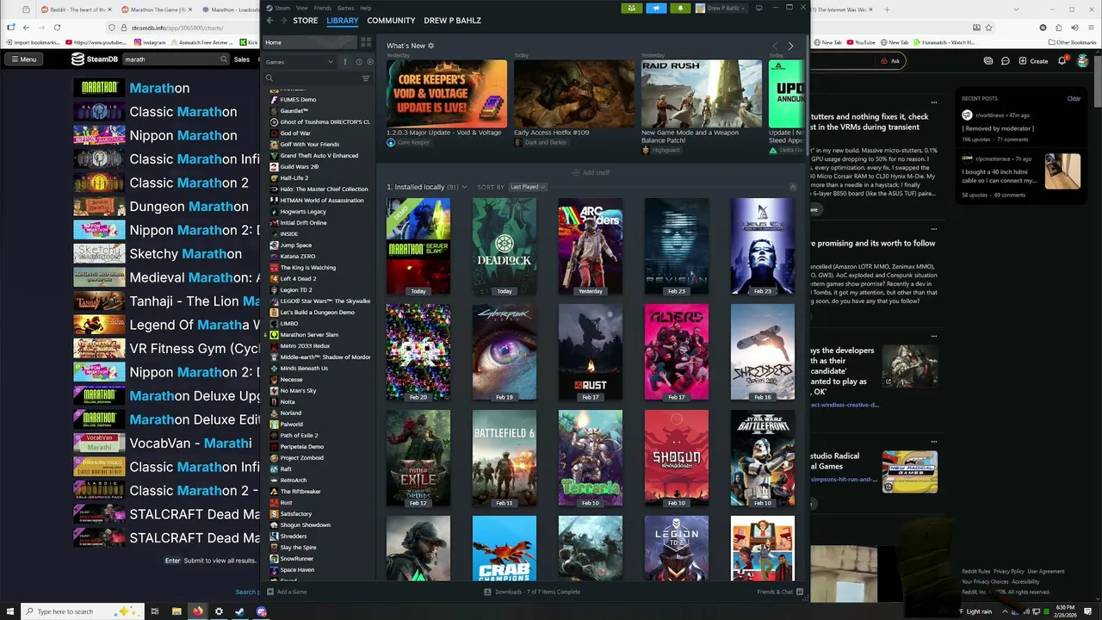Open Drew P Bahlz account dropdown
This screenshot has width=1102, height=620.
pyautogui.click(x=722, y=8)
